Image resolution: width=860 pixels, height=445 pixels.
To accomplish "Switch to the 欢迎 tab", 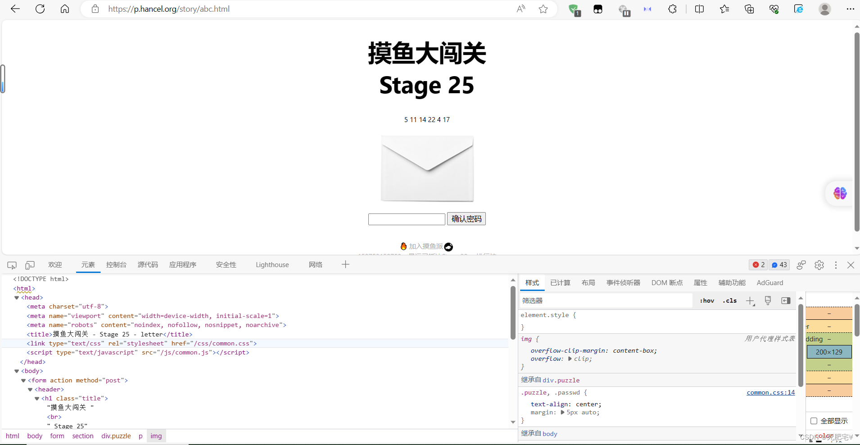I will [55, 265].
